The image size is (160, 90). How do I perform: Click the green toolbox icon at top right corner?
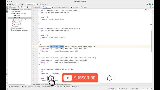152,4
